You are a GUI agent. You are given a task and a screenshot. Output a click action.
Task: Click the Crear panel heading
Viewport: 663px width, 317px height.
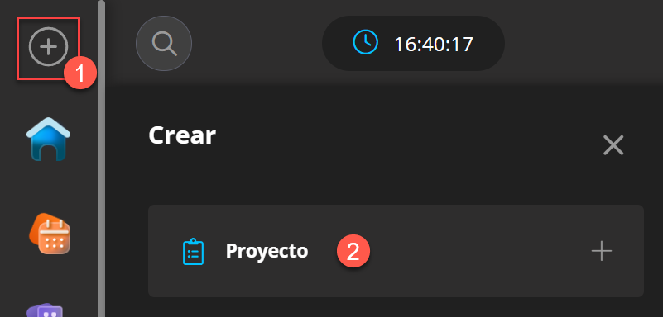pyautogui.click(x=182, y=135)
